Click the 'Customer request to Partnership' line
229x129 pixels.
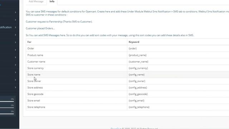tap(59, 21)
